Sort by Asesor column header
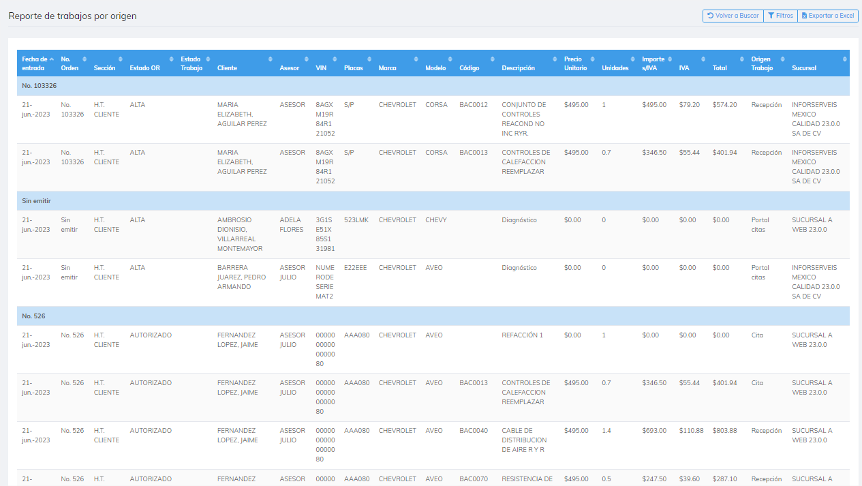Screen dimensions: 862x486 pos(294,63)
